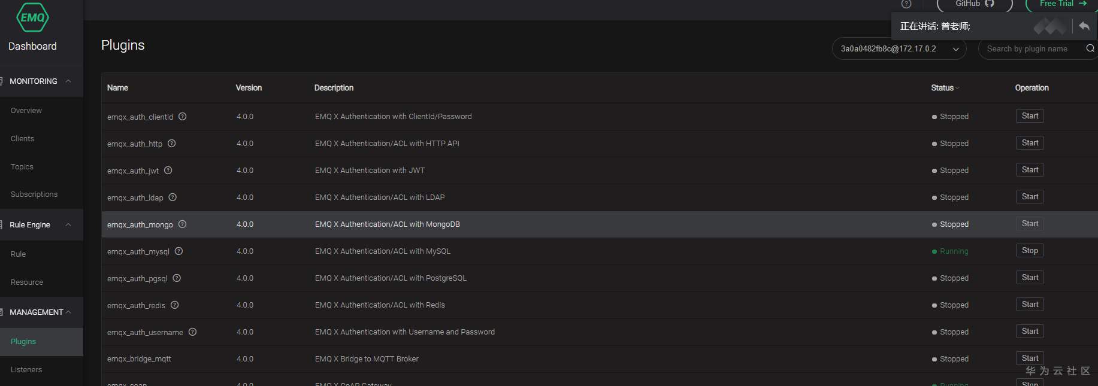Click description 'EMQ X Bridge to MQTT Broker'
This screenshot has height=386, width=1098.
click(367, 359)
